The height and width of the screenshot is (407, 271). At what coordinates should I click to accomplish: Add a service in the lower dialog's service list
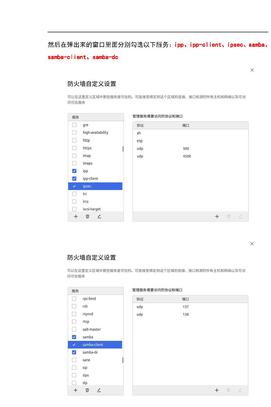pos(75,390)
